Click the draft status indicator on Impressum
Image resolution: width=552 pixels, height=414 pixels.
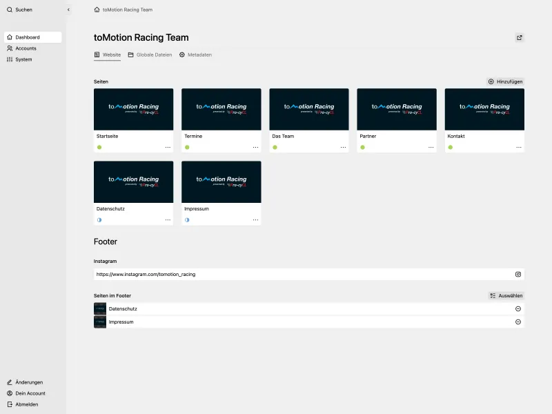pyautogui.click(x=186, y=220)
